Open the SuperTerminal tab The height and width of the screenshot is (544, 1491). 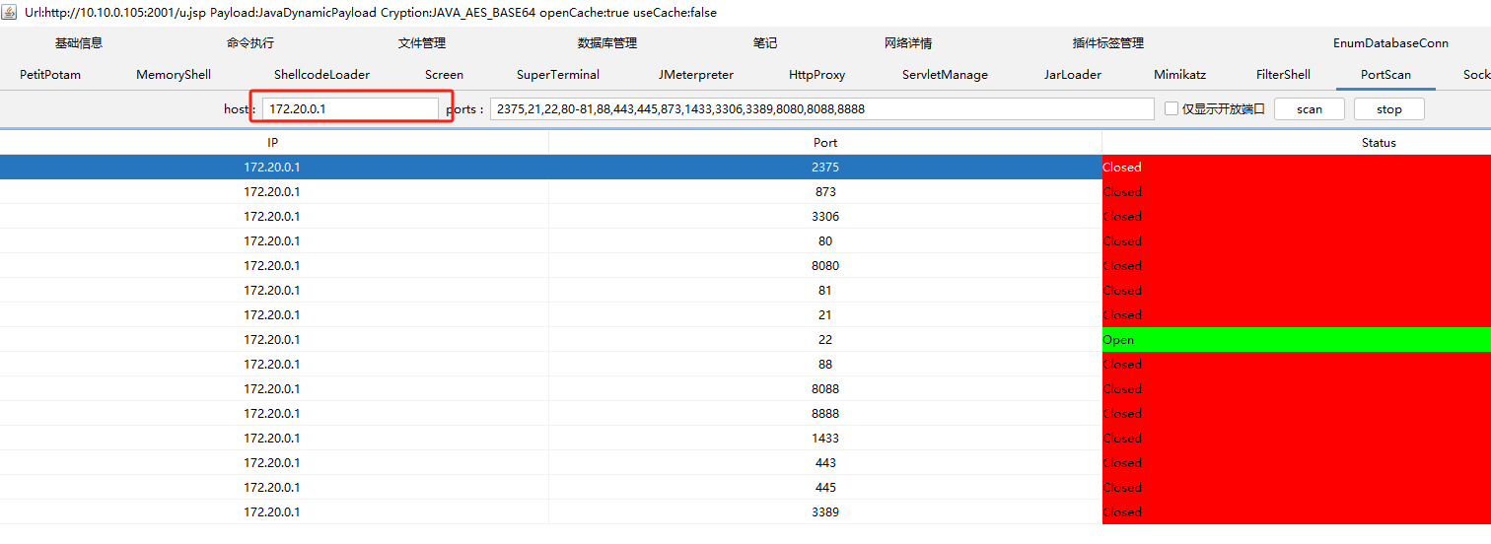tap(558, 75)
